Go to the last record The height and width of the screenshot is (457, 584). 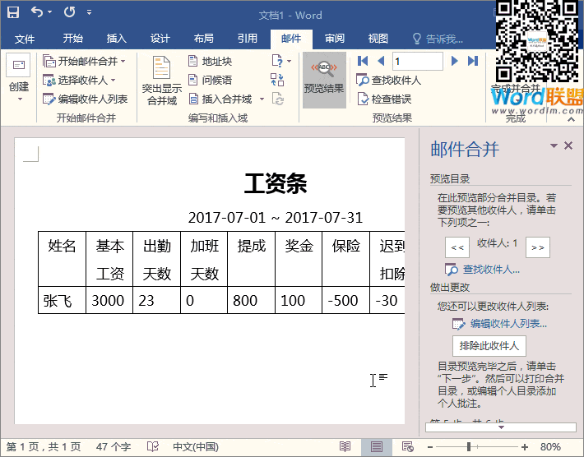pyautogui.click(x=473, y=61)
